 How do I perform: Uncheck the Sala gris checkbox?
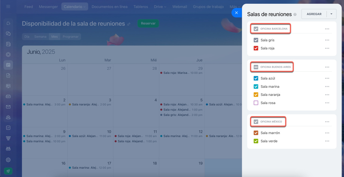pos(256,40)
